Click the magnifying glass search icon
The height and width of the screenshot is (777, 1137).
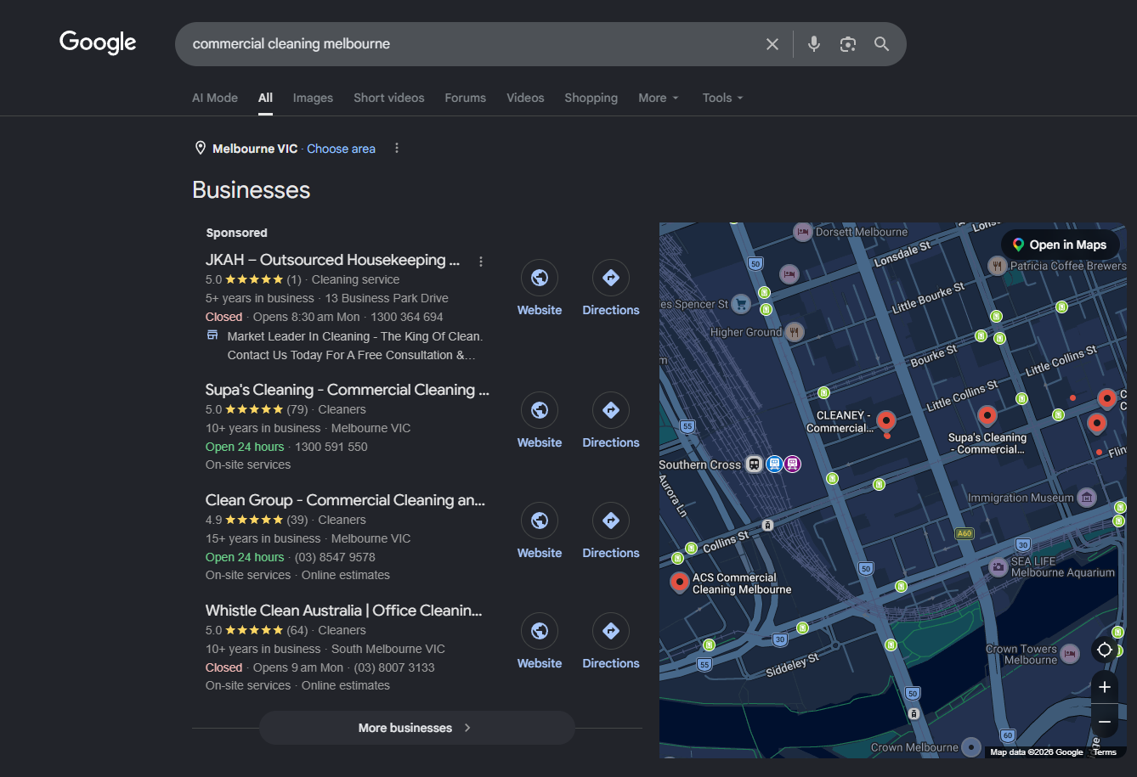(x=882, y=44)
